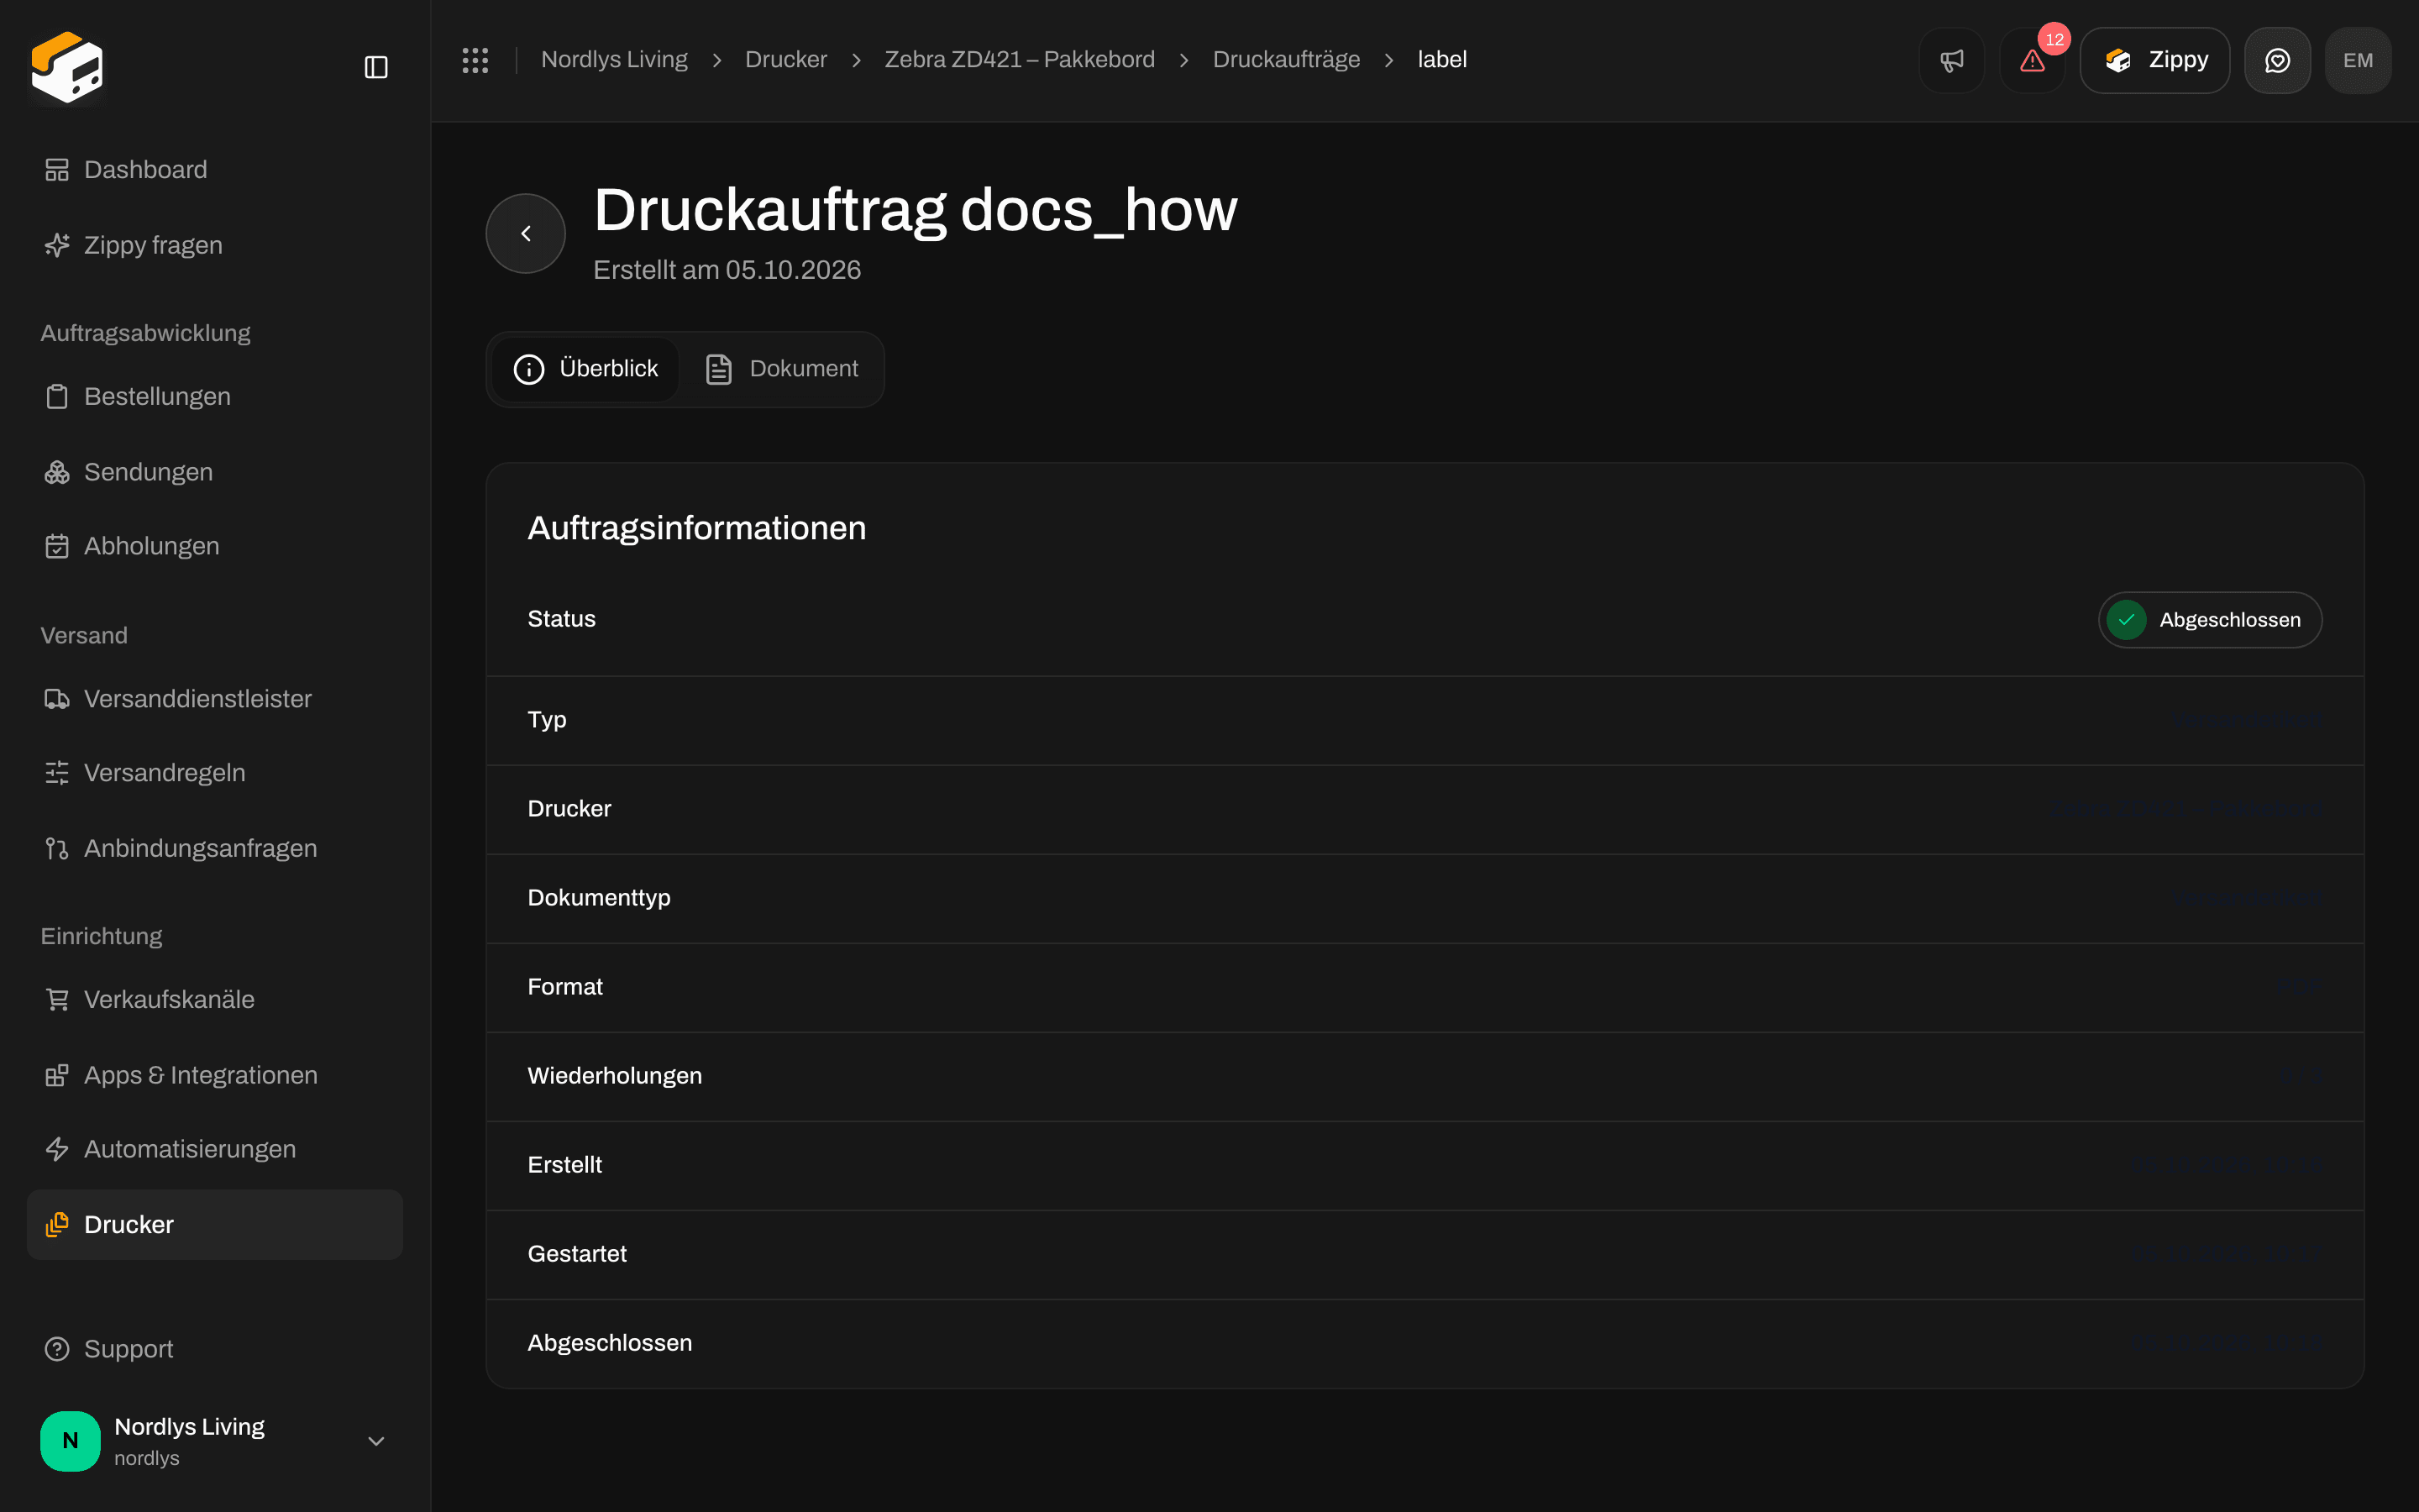Open Abholungen page

pos(215,546)
